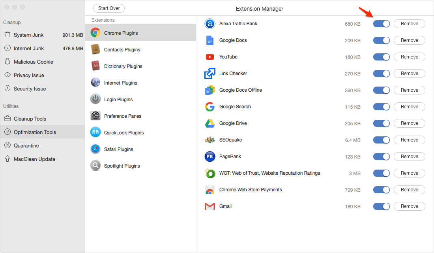The width and height of the screenshot is (434, 253).
Task: Click the System Junk trash icon
Action: coord(7,35)
